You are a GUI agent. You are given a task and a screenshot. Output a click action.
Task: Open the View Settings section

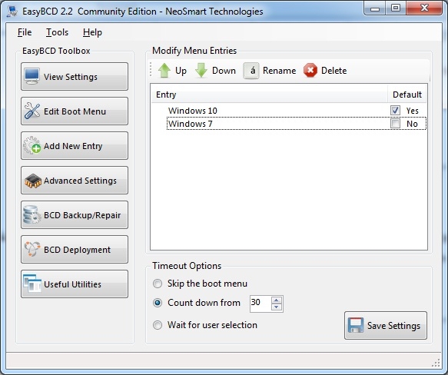(75, 77)
